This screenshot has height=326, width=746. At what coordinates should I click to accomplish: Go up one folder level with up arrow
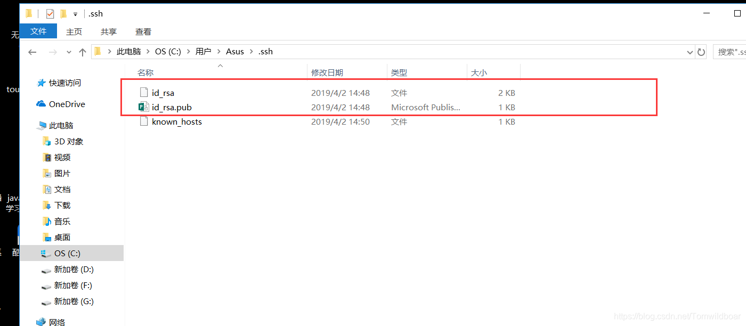tap(82, 52)
